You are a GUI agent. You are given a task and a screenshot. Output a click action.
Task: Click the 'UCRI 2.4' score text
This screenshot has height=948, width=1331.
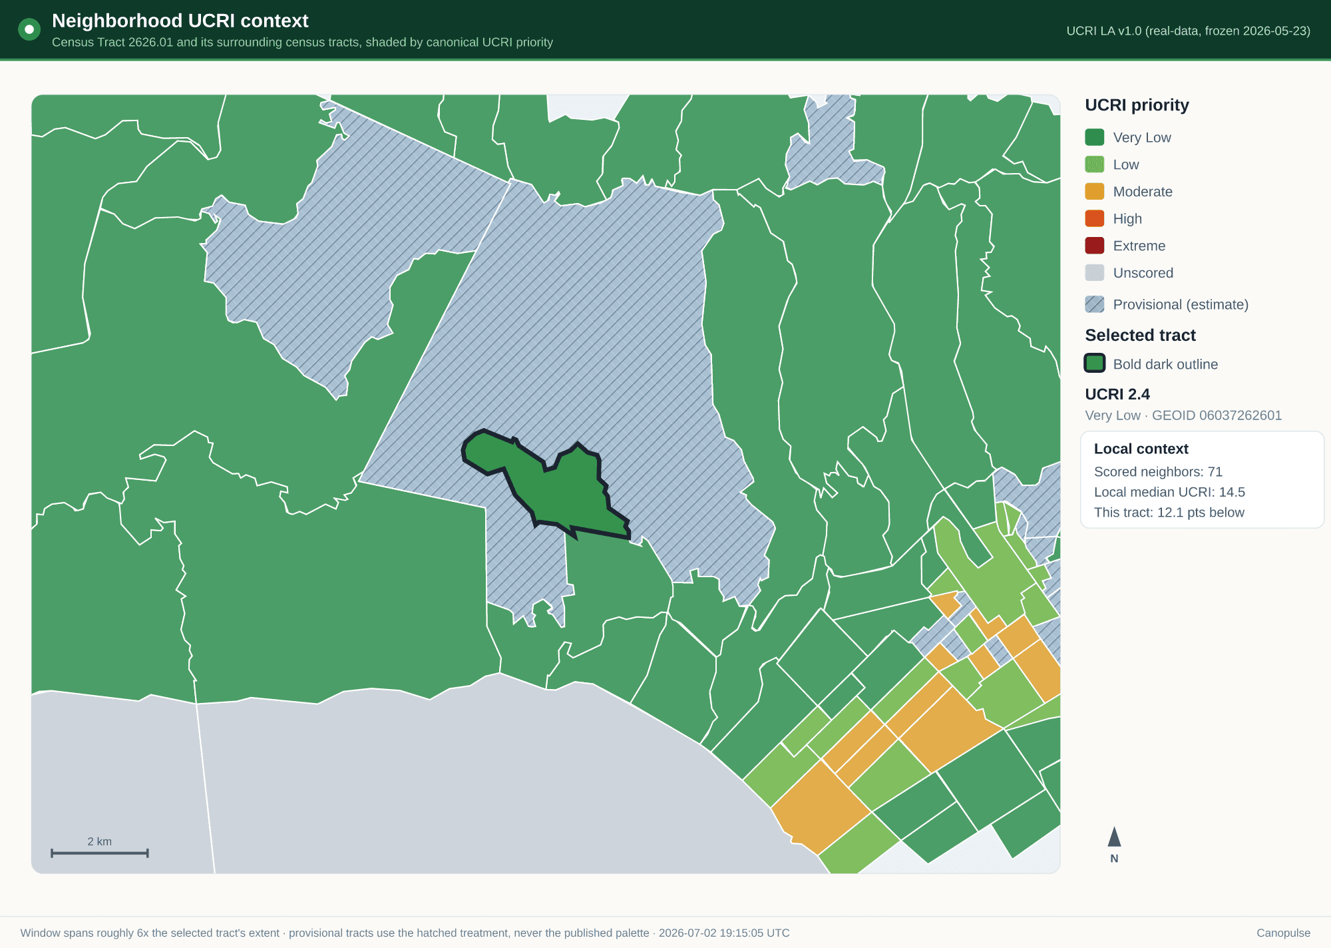[1117, 394]
